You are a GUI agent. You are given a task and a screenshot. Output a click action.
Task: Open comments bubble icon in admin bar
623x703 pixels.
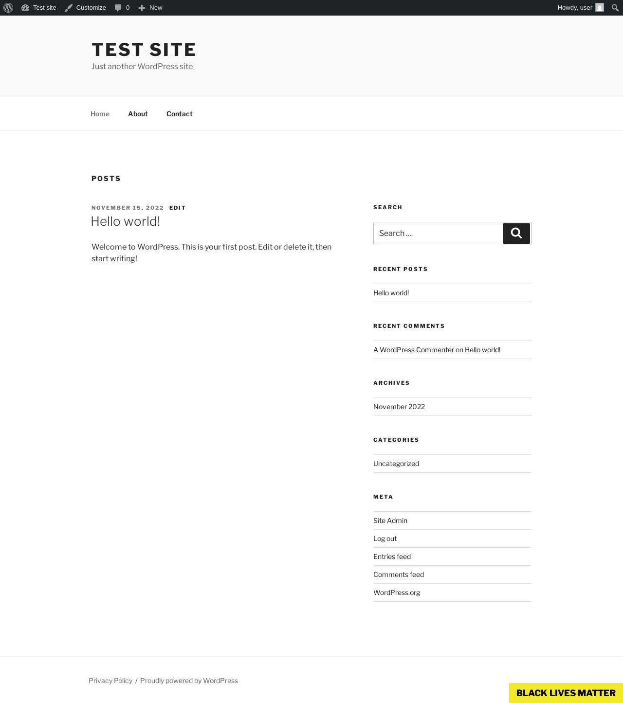click(x=118, y=8)
